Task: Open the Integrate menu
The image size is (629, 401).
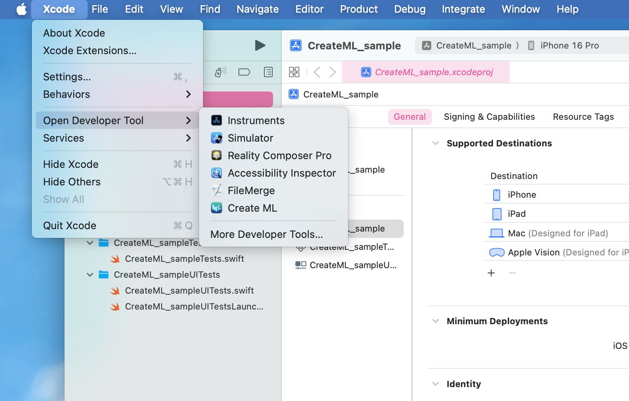Action: click(x=463, y=9)
